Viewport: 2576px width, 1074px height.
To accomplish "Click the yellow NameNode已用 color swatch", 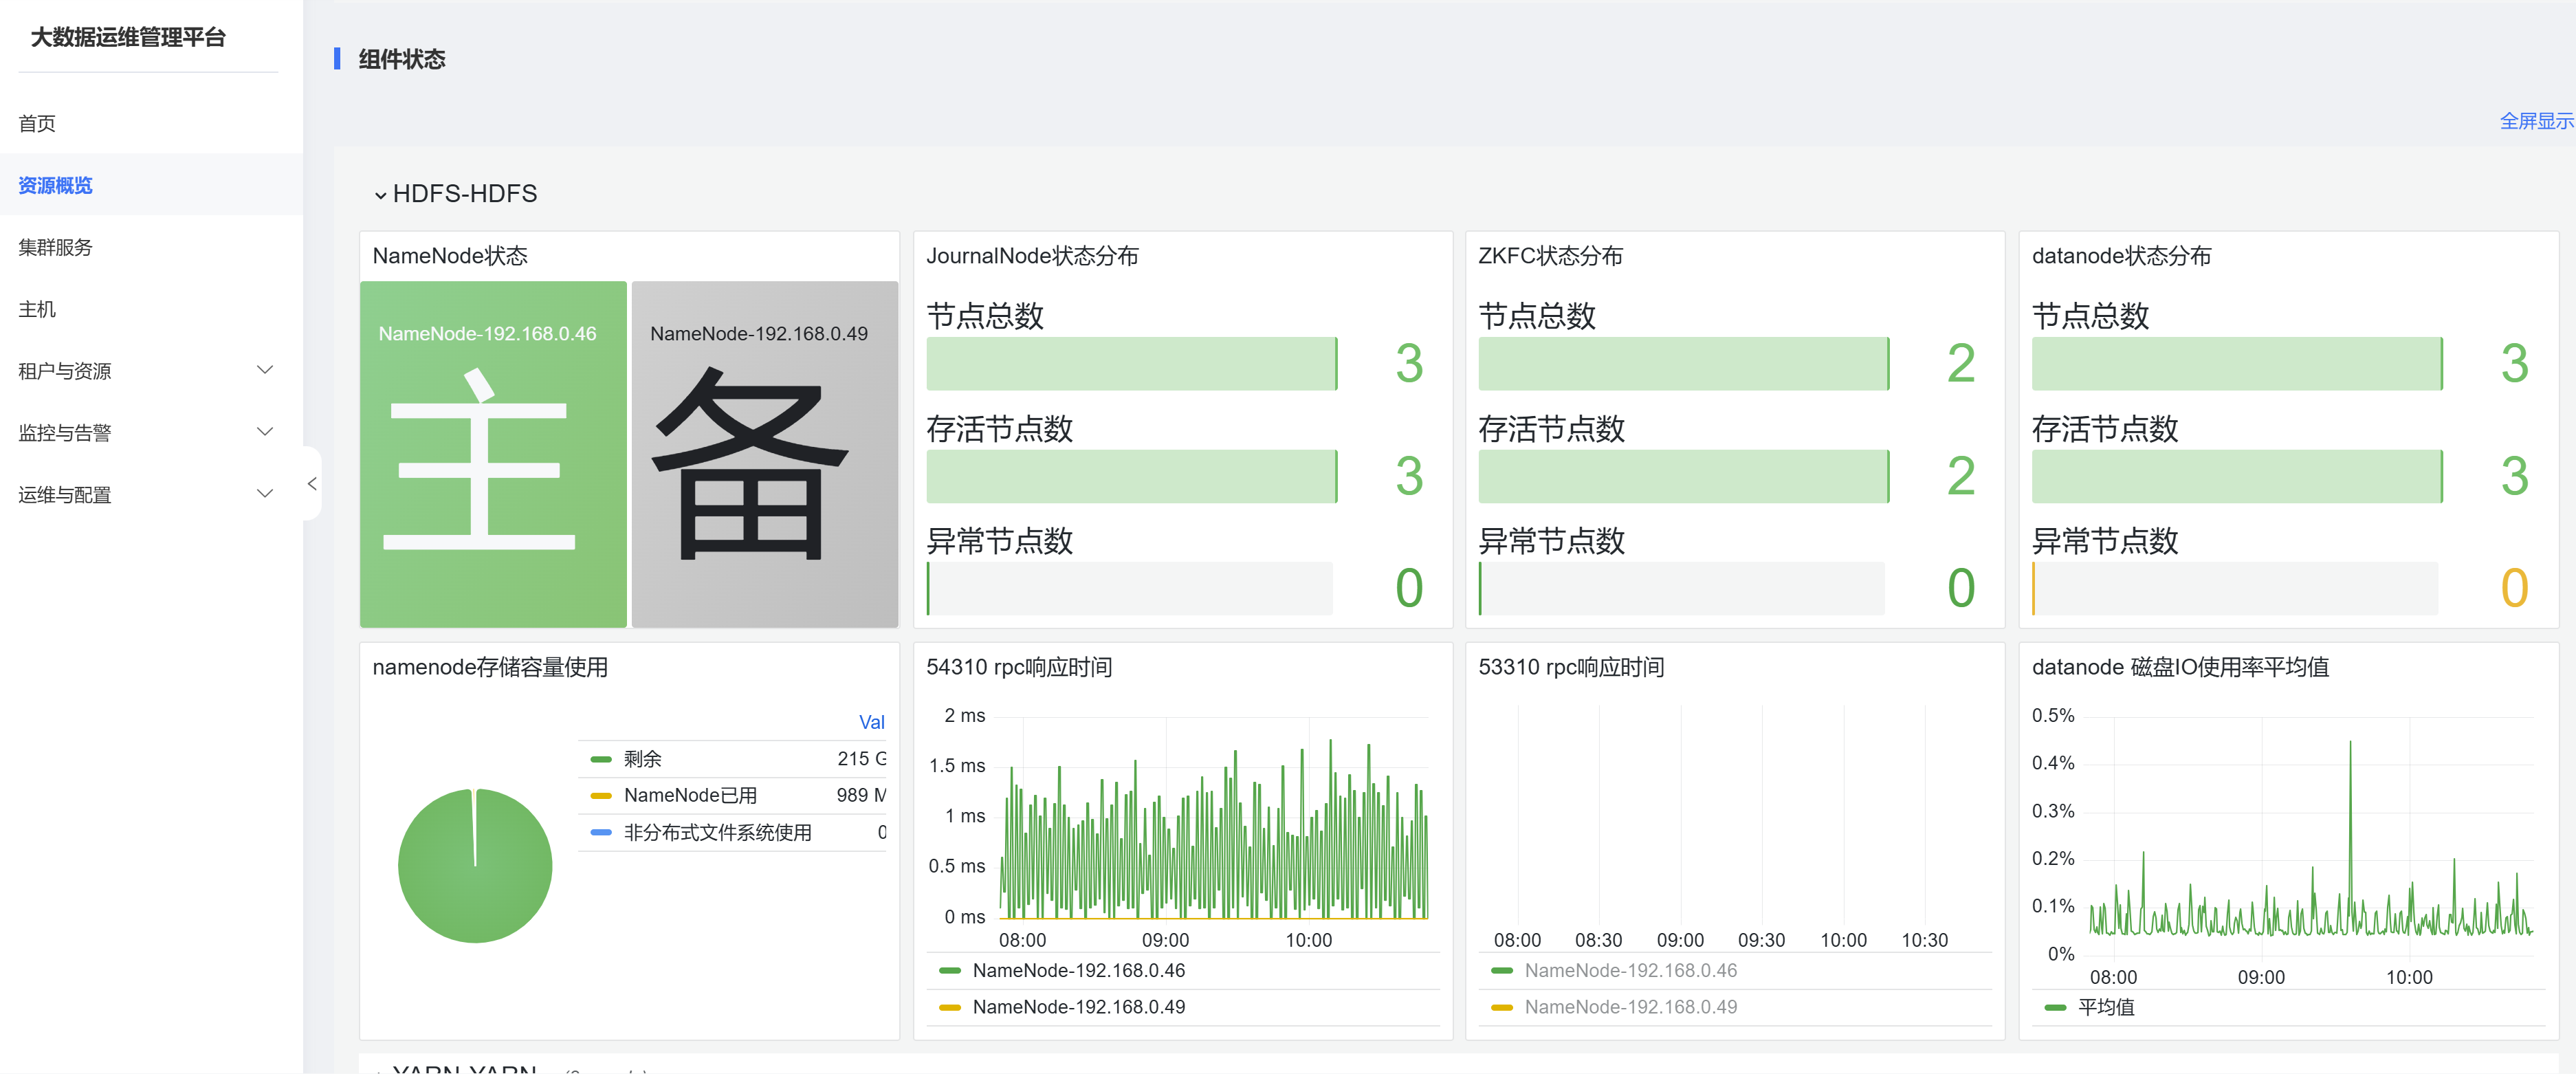I will (x=601, y=796).
